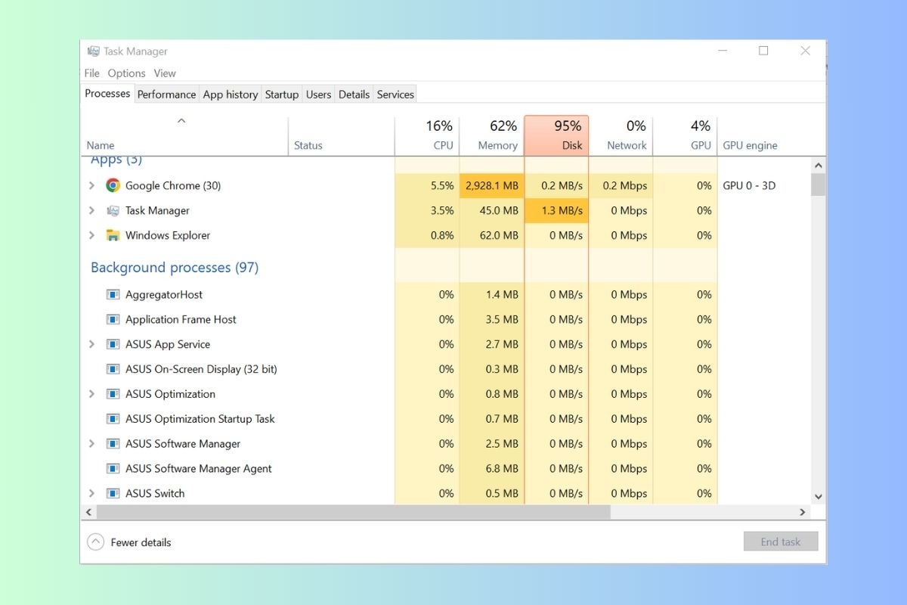Sort processes by GPU column
Screen dimensions: 907x605
click(x=685, y=136)
